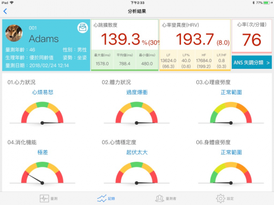Tap the 分析結果 page title

137,11
